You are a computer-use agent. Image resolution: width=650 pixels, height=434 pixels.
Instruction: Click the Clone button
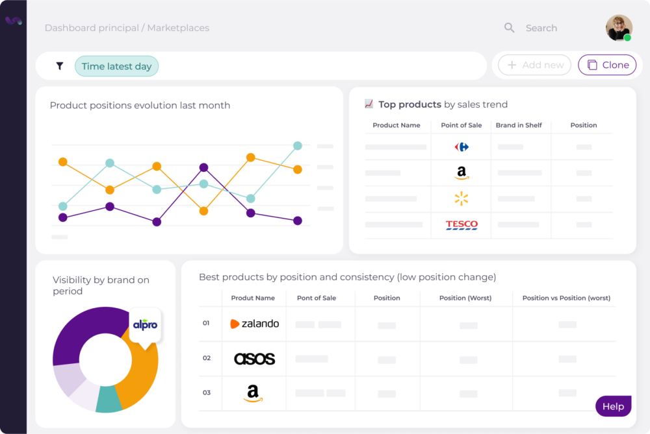[607, 65]
